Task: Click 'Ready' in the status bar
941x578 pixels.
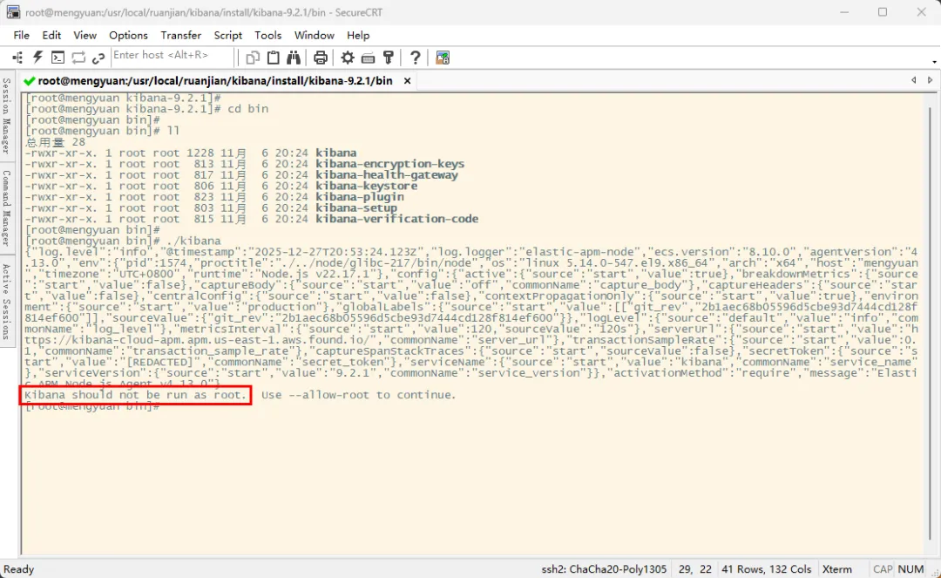Action: pos(19,569)
